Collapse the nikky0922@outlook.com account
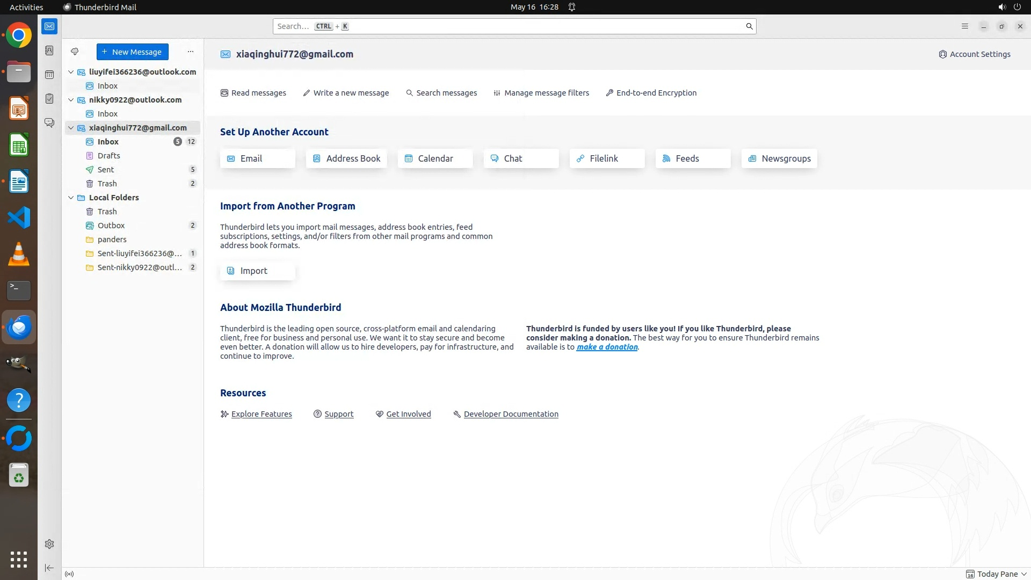 [71, 100]
